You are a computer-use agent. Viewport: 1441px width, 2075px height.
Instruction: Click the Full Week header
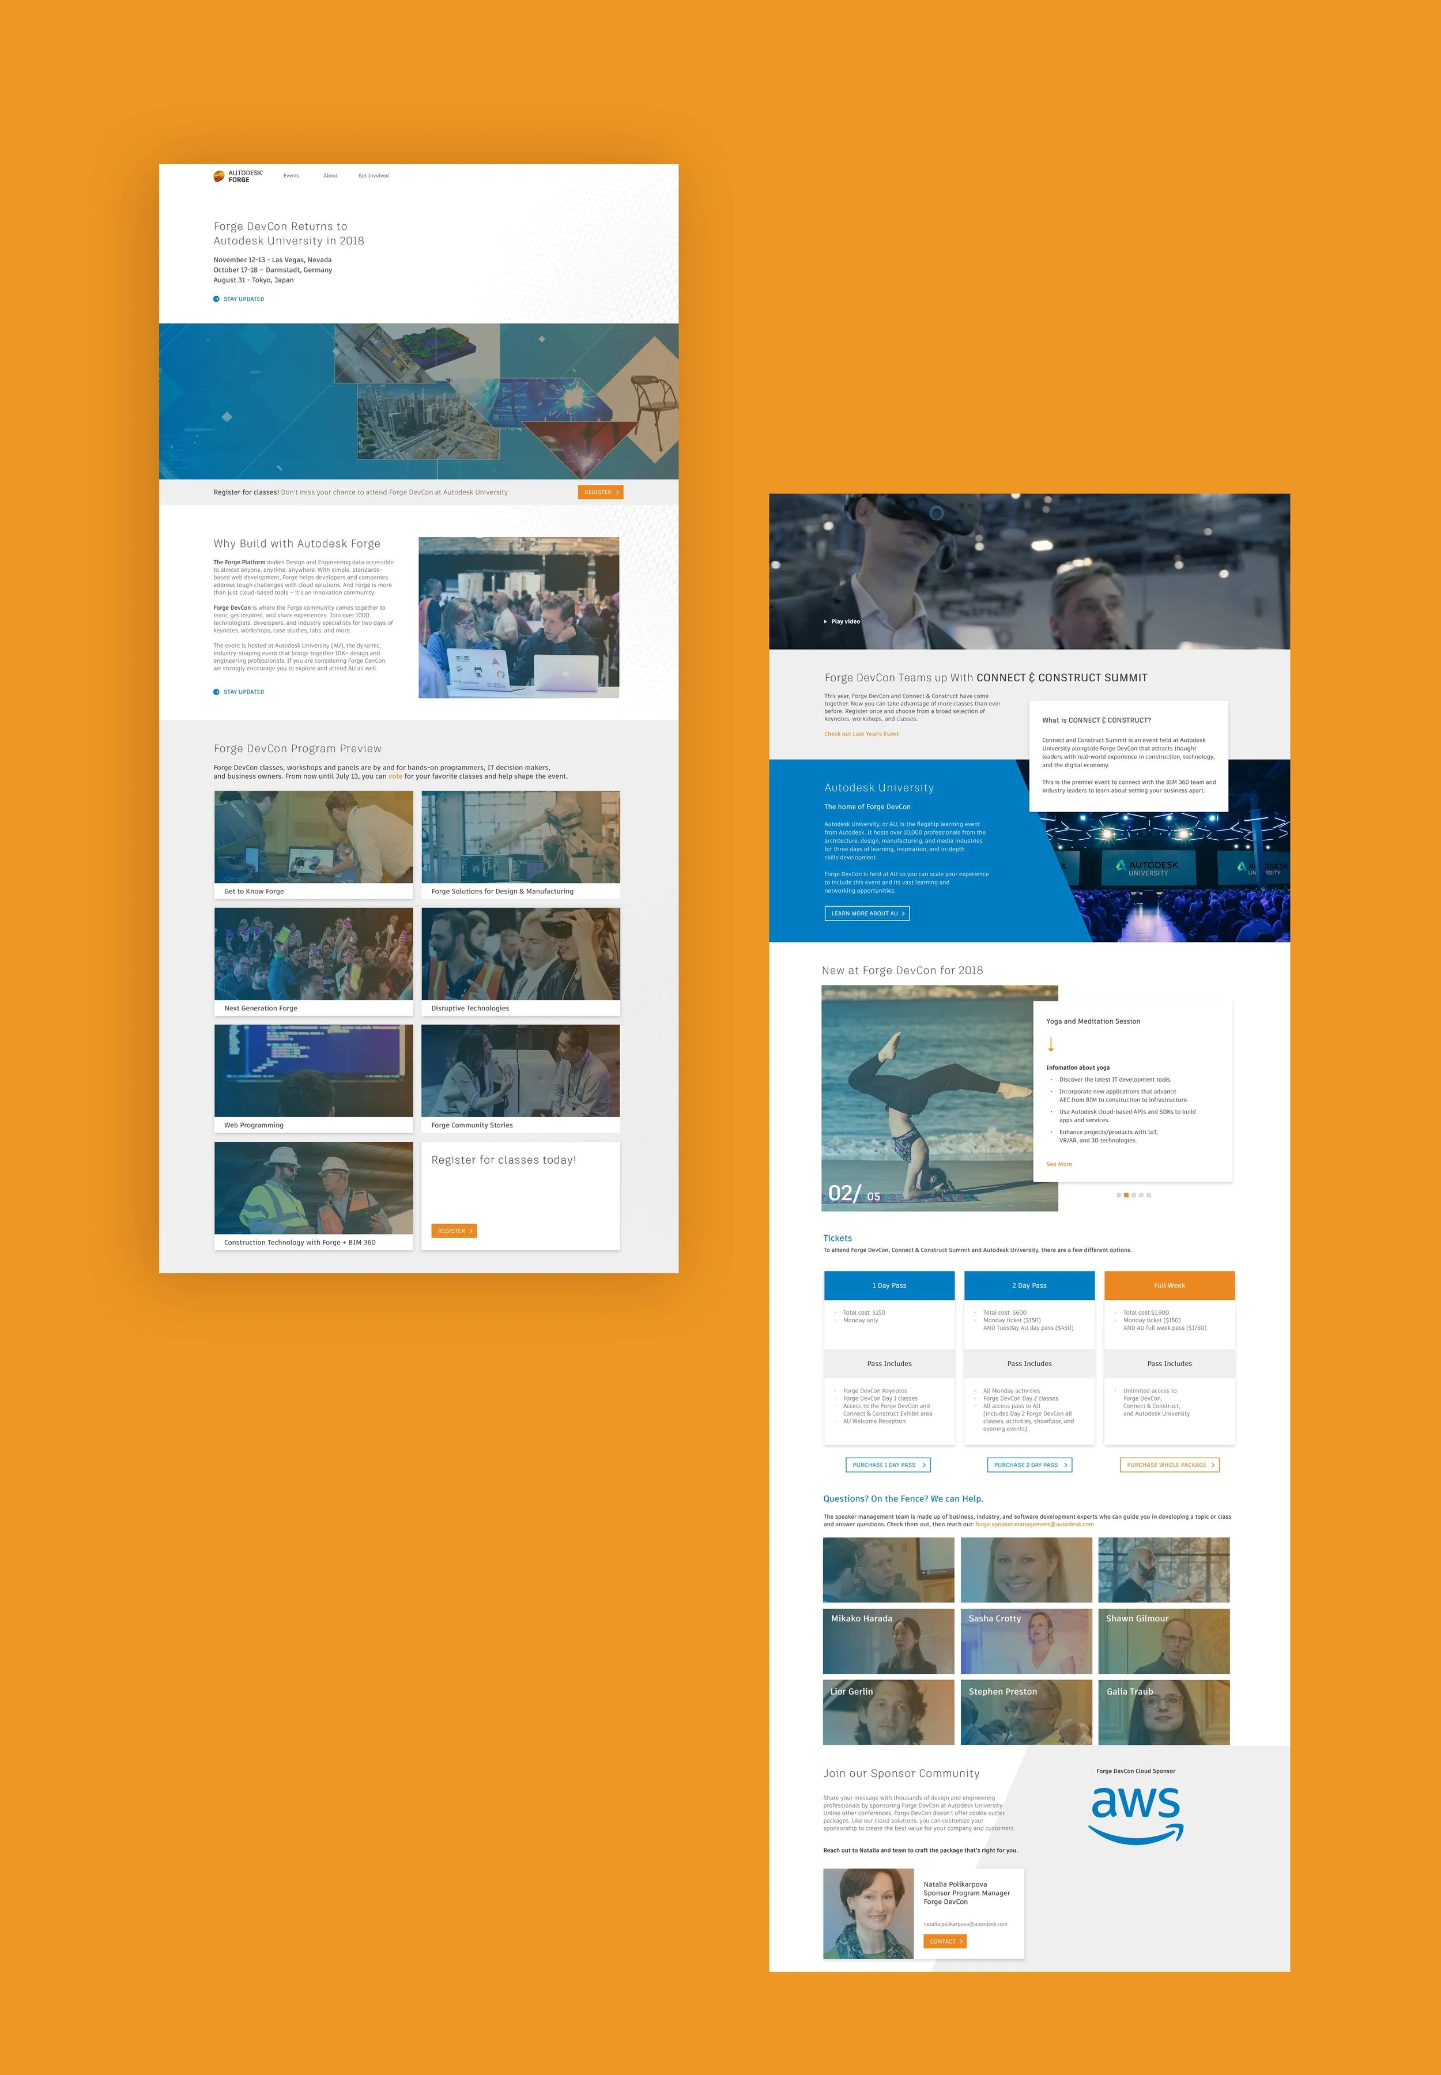(1170, 1286)
